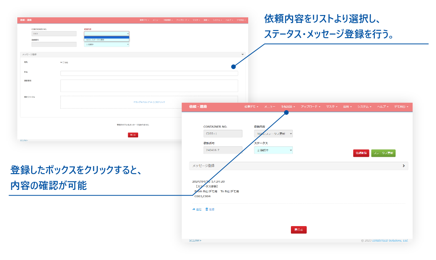
Task: Click 閉じる button below the registered message
Action: coord(299,230)
